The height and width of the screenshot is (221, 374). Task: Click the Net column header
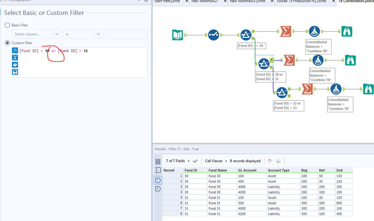(x=326, y=170)
